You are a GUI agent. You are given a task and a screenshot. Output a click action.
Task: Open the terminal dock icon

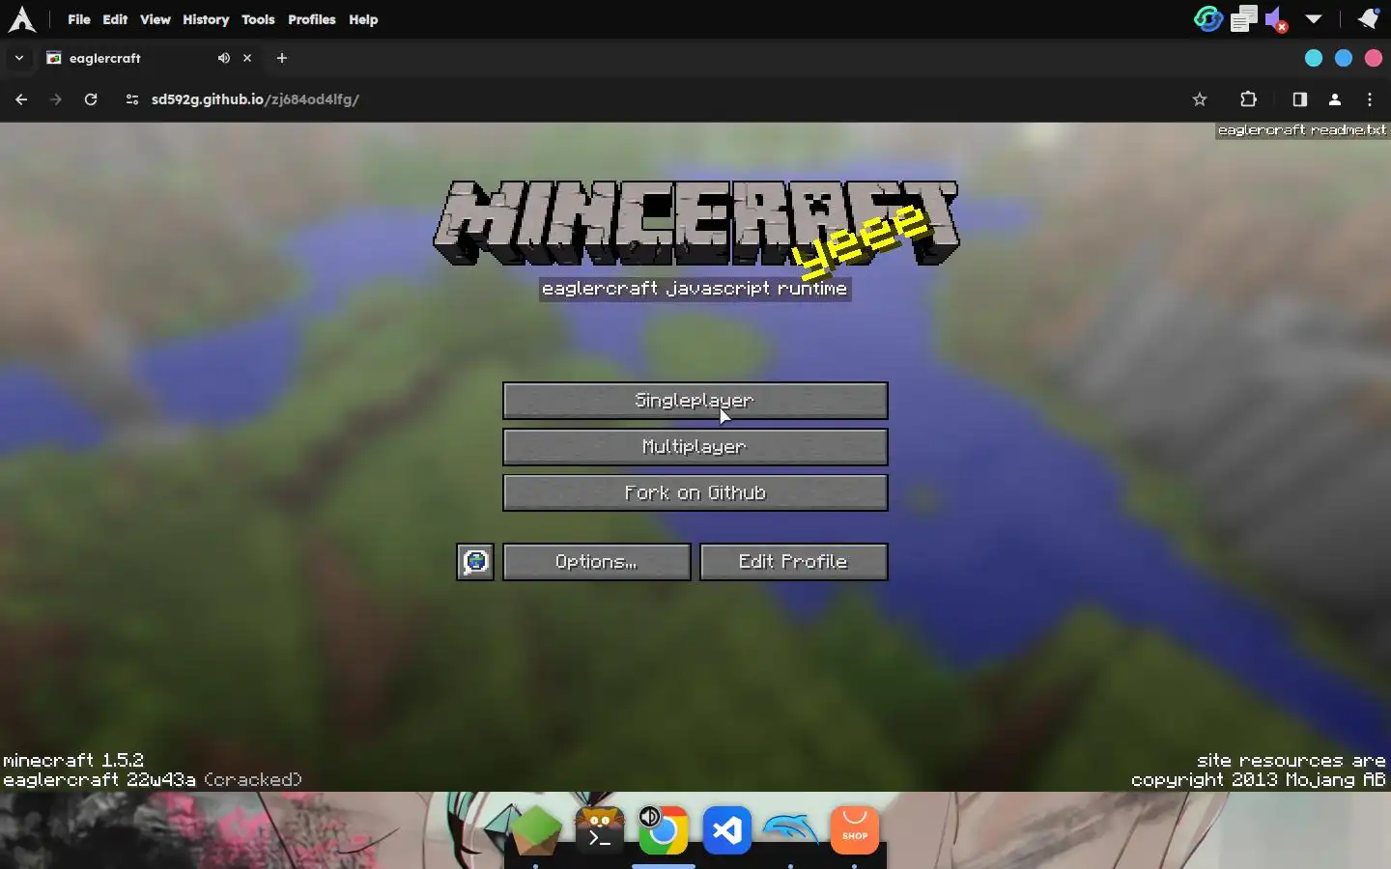pyautogui.click(x=600, y=829)
